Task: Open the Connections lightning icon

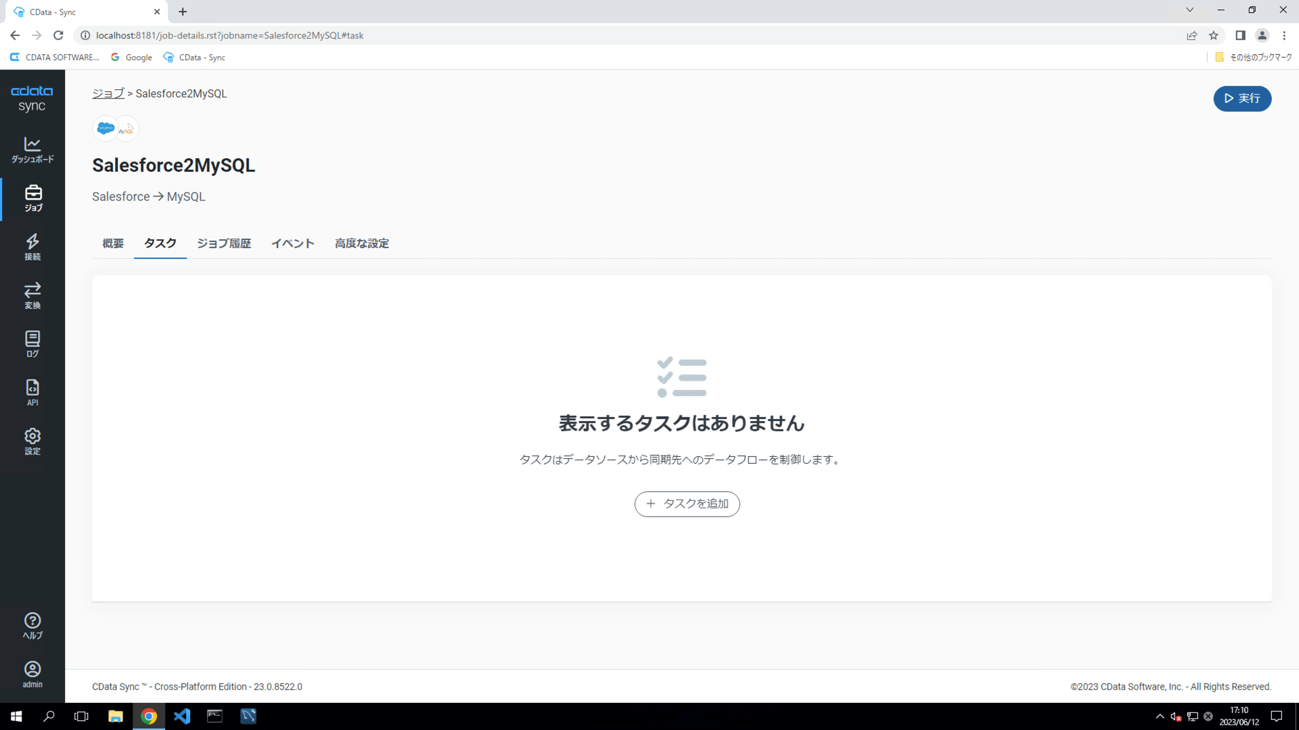Action: click(x=32, y=247)
